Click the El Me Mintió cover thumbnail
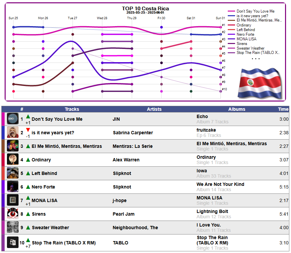Viewport: 291px width, 253px height. (13, 146)
